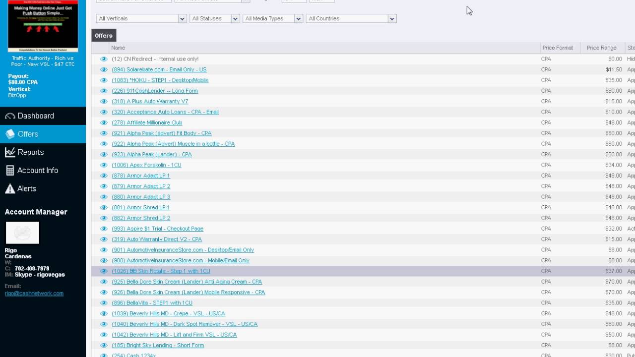Toggle eye icon for CN Redirect internal offer
The image size is (635, 357).
pyautogui.click(x=104, y=59)
